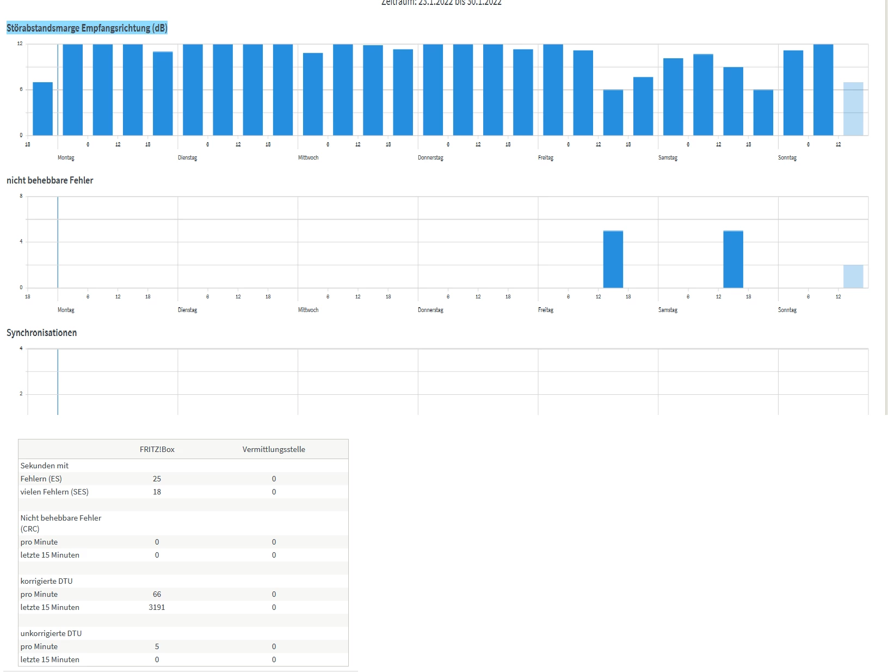Click the blue marker line in Synchronisationen chart
This screenshot has height=672, width=888.
click(x=58, y=382)
